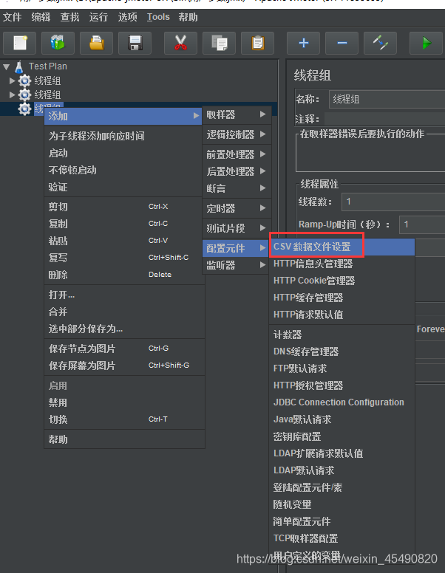Click 不停顿启动 in context menu

pyautogui.click(x=123, y=170)
